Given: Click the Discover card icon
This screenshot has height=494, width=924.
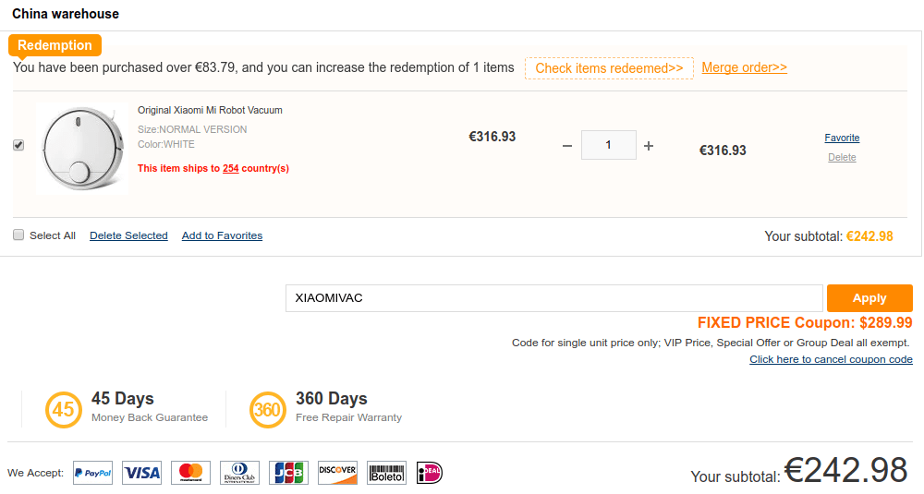Looking at the screenshot, I should click(337, 473).
